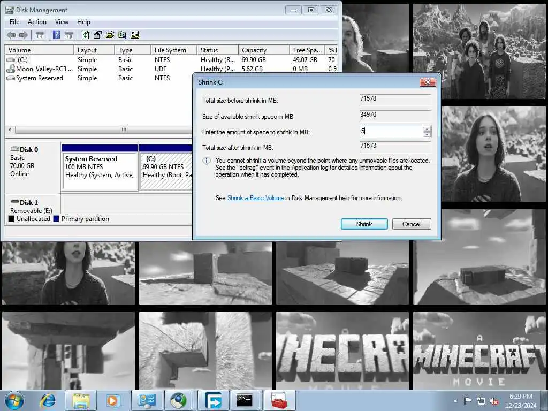Screen dimensions: 548x411
Task: Click the disk settings icon at toolbar end
Action: [x=134, y=35]
